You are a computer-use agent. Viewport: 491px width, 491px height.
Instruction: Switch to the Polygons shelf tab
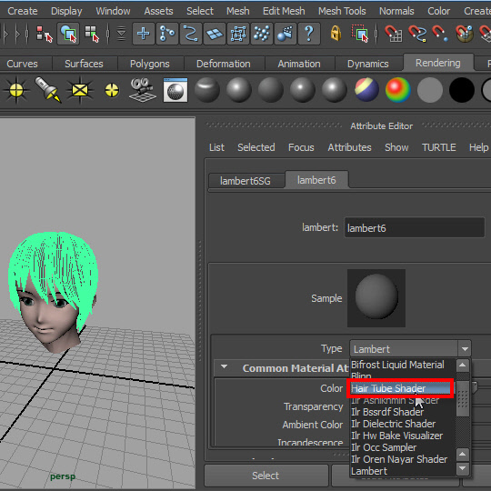[x=150, y=64]
